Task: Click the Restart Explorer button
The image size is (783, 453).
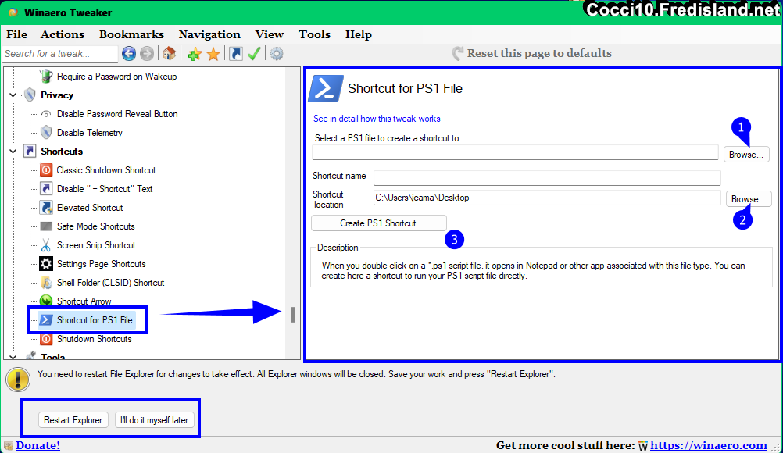Action: tap(73, 420)
